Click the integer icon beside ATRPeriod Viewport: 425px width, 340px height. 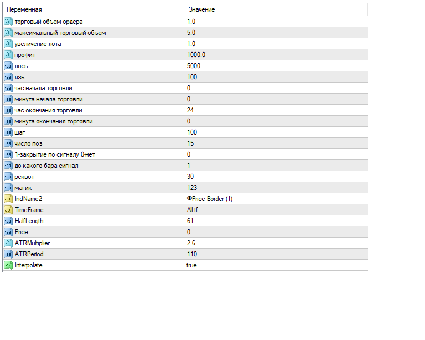8,254
